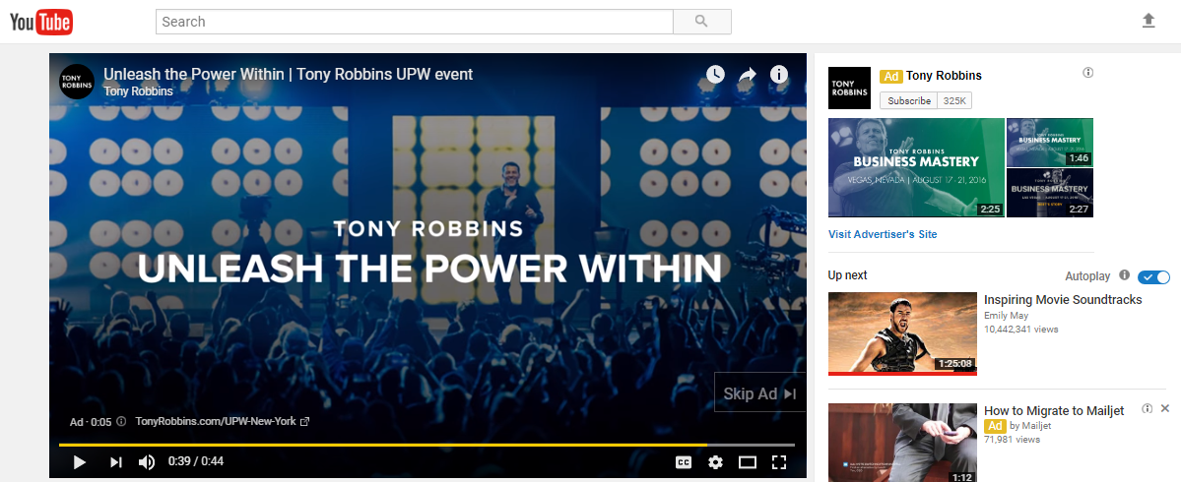1181x482 pixels.
Task: Mute audio with the speaker icon
Action: [147, 461]
